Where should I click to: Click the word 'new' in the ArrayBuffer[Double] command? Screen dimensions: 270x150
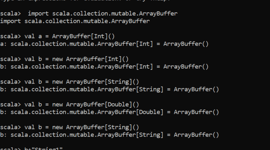(x=58, y=105)
